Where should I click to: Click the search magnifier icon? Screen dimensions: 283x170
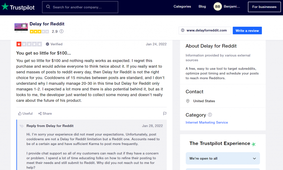click(48, 7)
